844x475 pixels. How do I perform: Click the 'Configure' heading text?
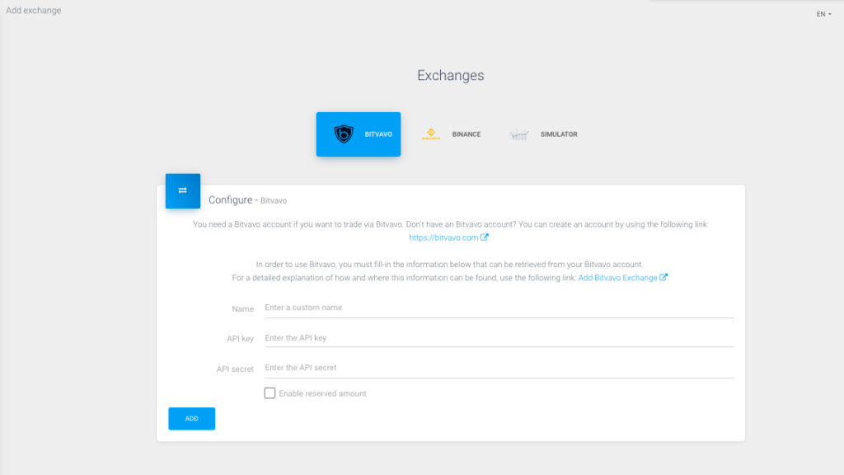[231, 200]
